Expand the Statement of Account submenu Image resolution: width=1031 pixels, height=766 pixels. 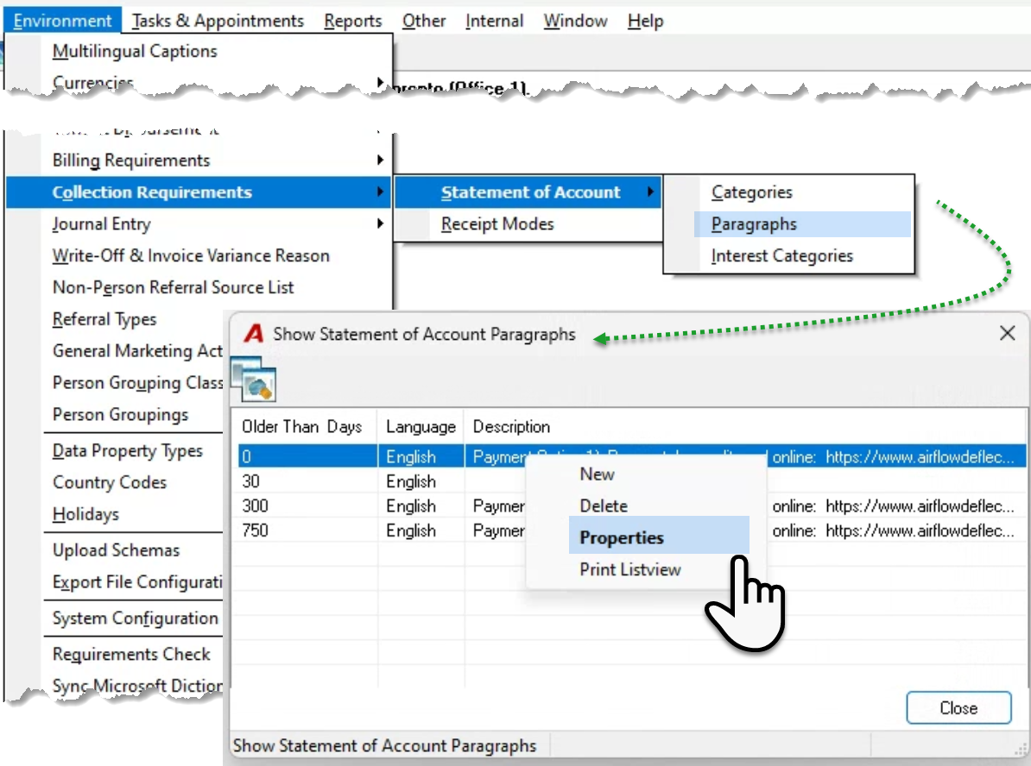[528, 192]
